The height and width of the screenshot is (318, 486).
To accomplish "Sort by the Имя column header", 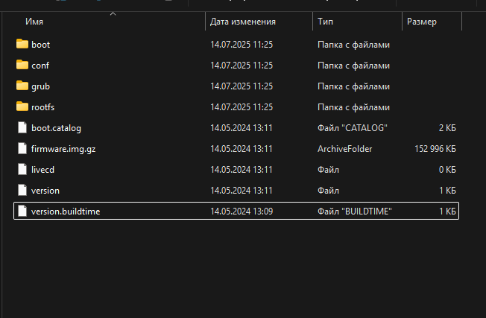I will [104, 22].
